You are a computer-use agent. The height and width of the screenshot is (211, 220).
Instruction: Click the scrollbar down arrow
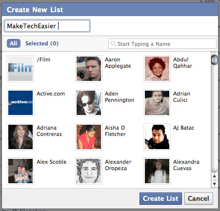pyautogui.click(x=214, y=184)
